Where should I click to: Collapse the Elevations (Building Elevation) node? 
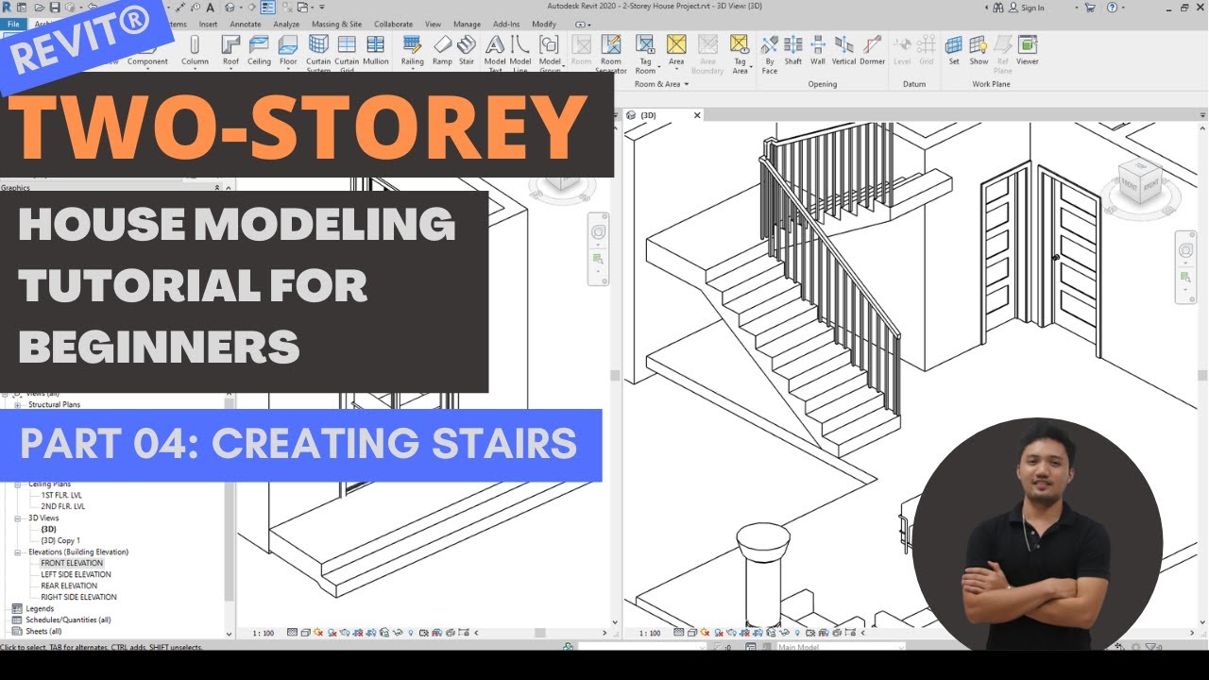pos(17,552)
